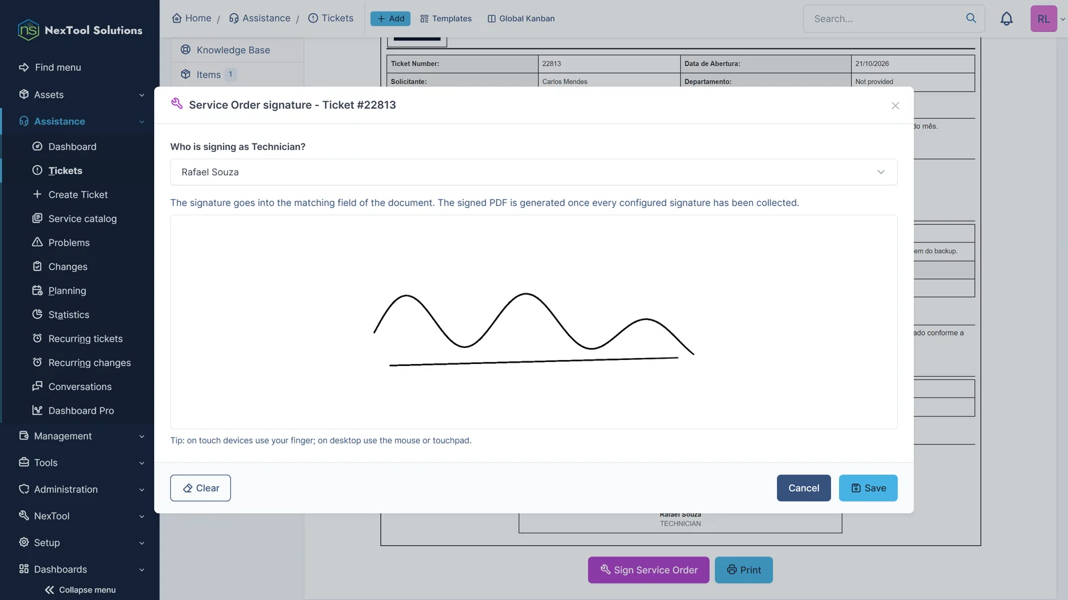
Task: Click the Home breadcrumb icon
Action: pyautogui.click(x=177, y=18)
